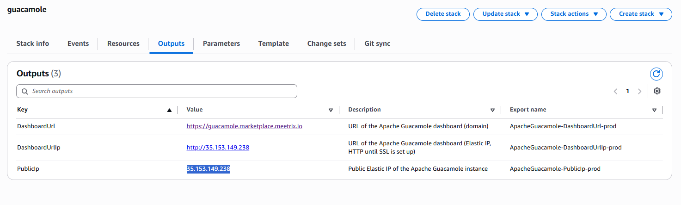
Task: Click the Value column header
Action: point(195,110)
